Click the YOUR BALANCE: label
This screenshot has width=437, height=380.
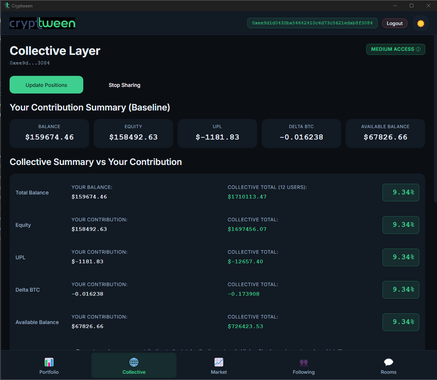(x=92, y=187)
